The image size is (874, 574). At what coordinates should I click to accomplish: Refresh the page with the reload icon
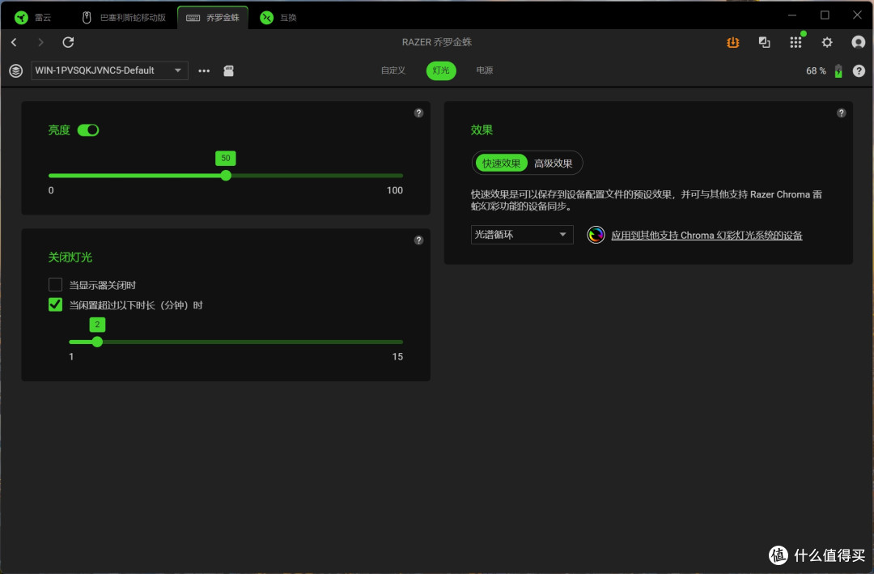click(68, 42)
